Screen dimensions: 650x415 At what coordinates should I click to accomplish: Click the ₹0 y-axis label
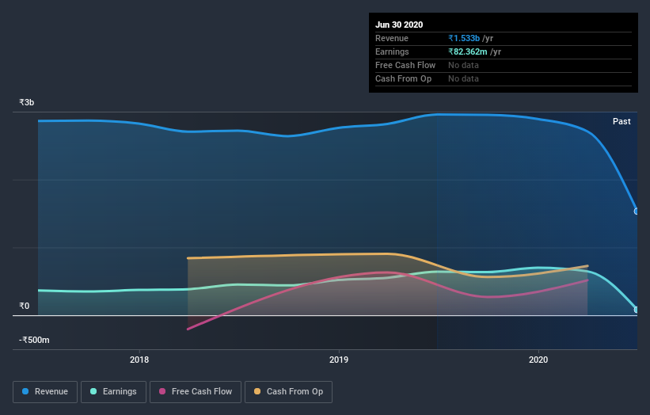(24, 306)
